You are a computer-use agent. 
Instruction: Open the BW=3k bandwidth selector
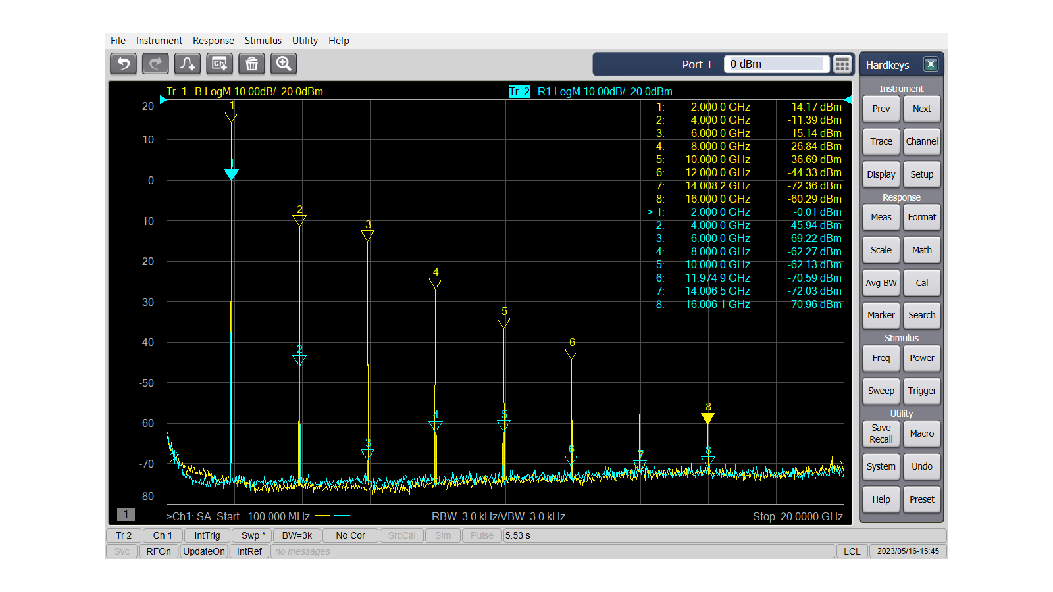(x=297, y=535)
